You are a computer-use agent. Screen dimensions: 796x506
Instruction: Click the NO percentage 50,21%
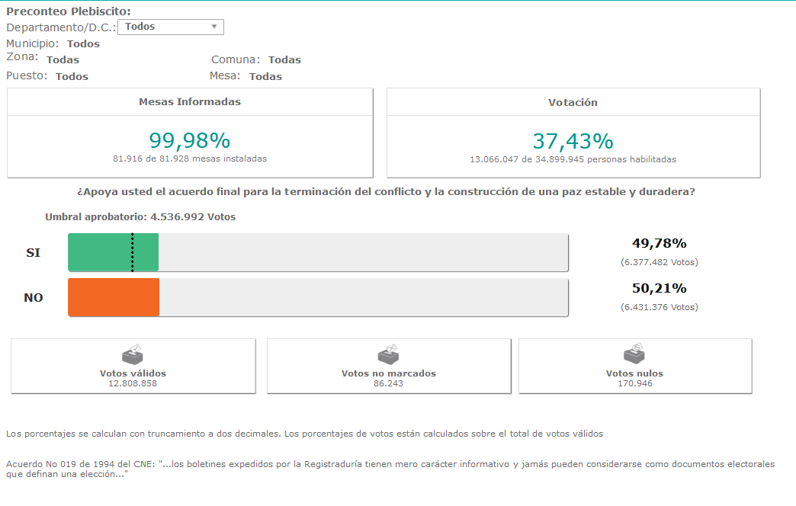659,289
